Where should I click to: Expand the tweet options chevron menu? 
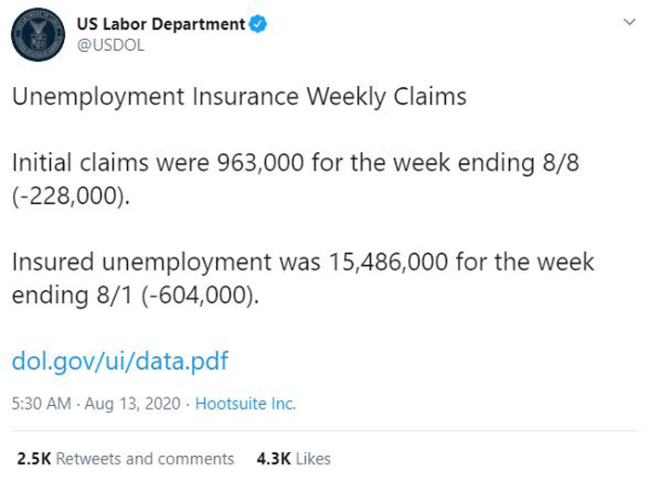click(630, 22)
